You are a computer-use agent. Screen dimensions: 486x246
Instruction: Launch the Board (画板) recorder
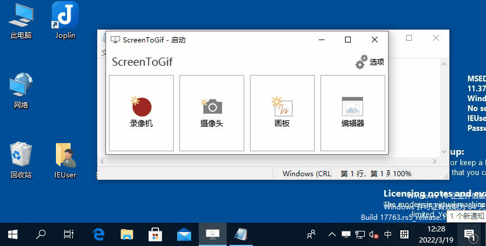[x=283, y=113]
